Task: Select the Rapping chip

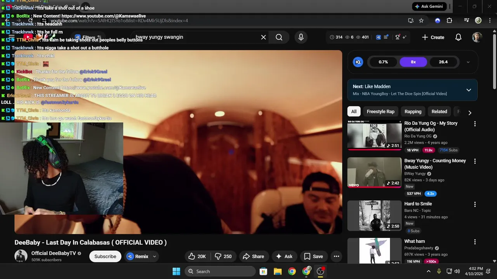Action: 413,112
